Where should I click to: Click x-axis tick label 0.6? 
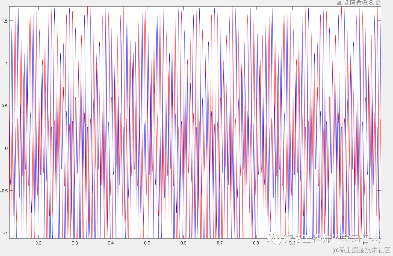[x=183, y=243]
